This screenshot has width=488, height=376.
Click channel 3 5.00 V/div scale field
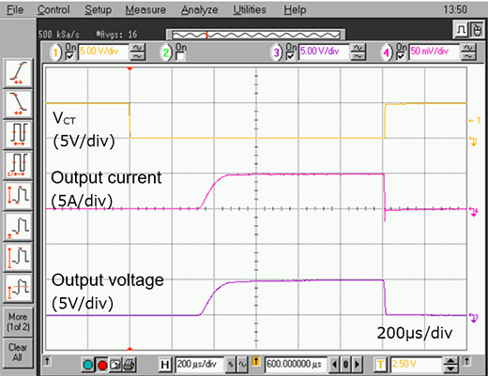pos(324,52)
